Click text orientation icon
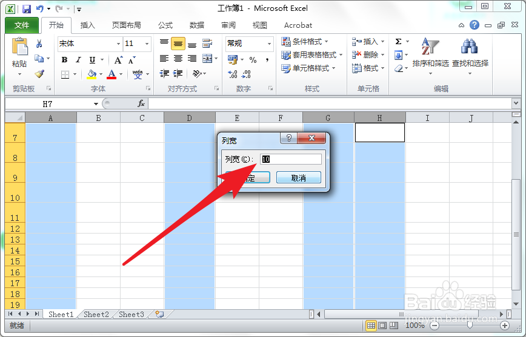This screenshot has height=337, width=526. coord(198,73)
